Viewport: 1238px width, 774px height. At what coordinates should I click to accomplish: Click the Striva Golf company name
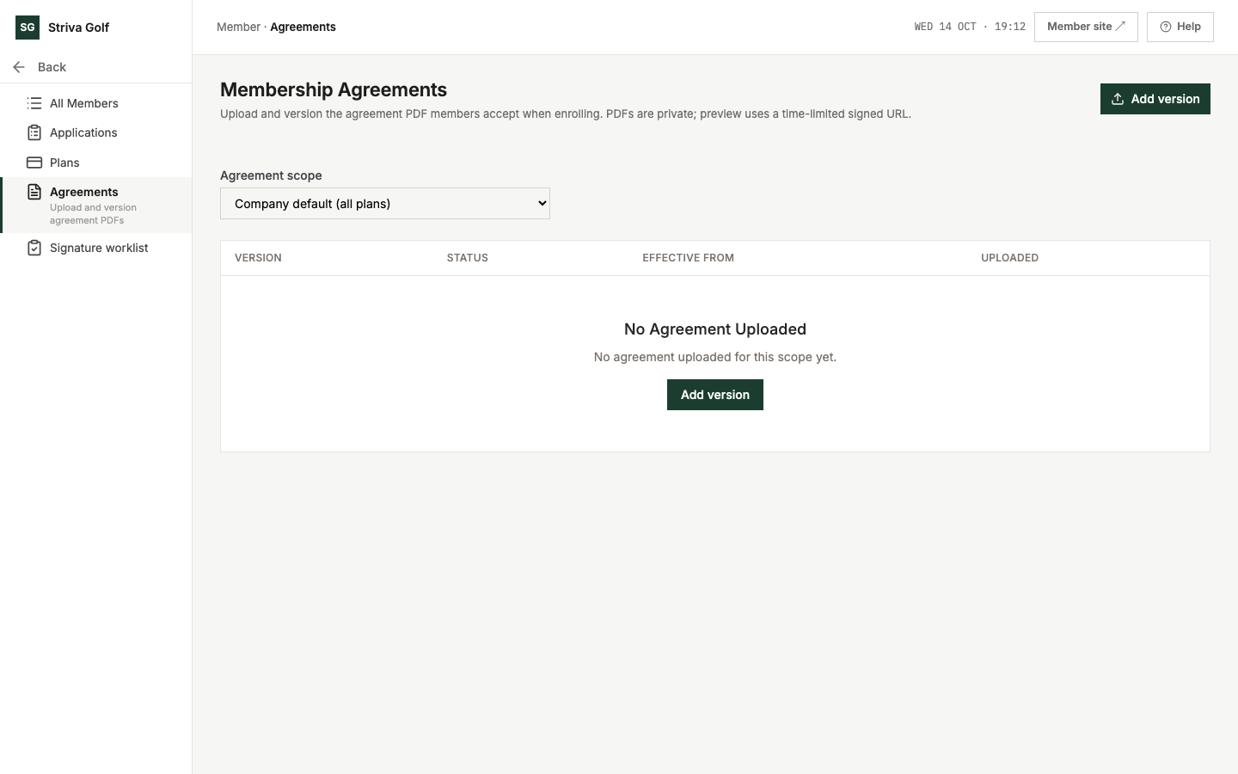(x=78, y=28)
